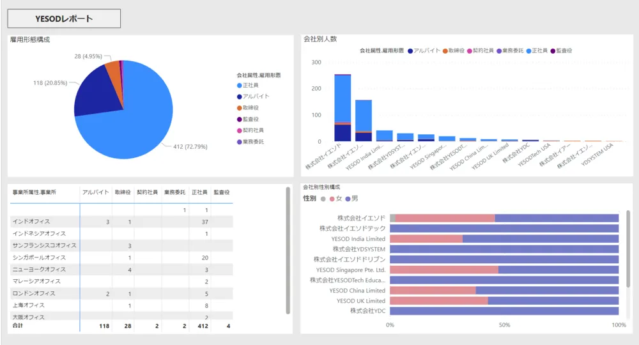The image size is (639, 345).
Task: Select 取締役 in the pie chart legend
Action: 248,108
